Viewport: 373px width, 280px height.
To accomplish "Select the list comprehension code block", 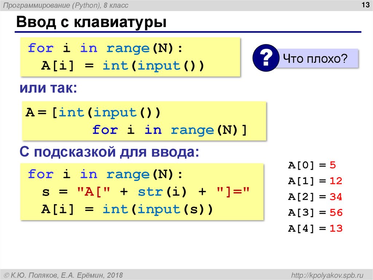I will (x=144, y=120).
